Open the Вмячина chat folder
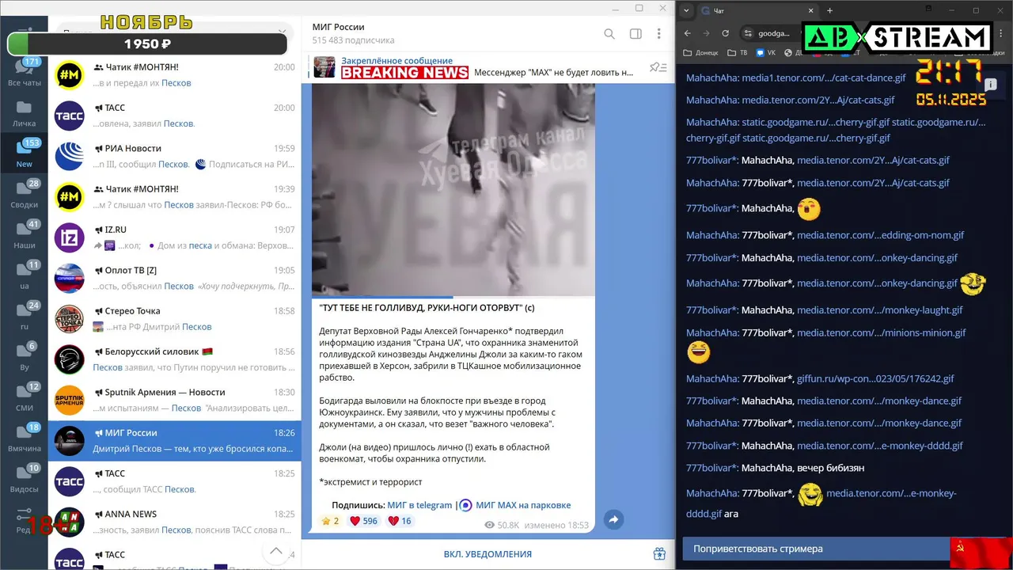This screenshot has height=570, width=1013. click(x=24, y=438)
